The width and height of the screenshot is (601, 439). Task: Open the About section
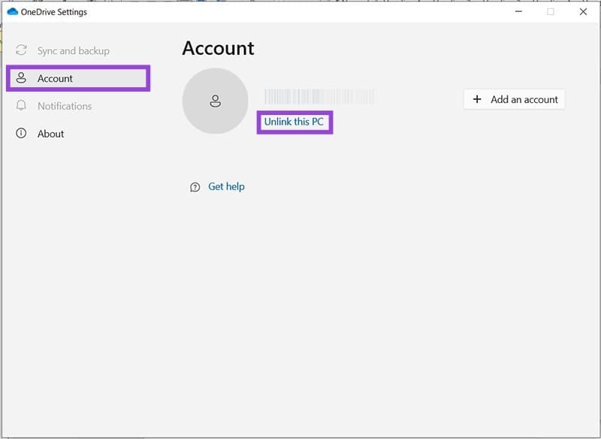[x=50, y=133]
